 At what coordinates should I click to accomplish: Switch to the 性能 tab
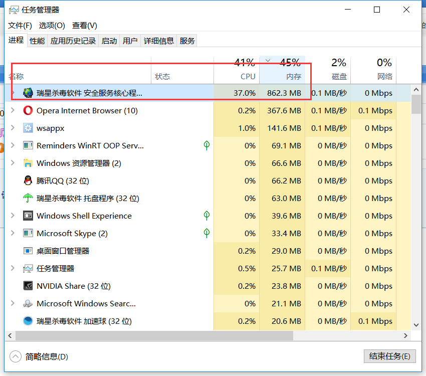pos(37,41)
